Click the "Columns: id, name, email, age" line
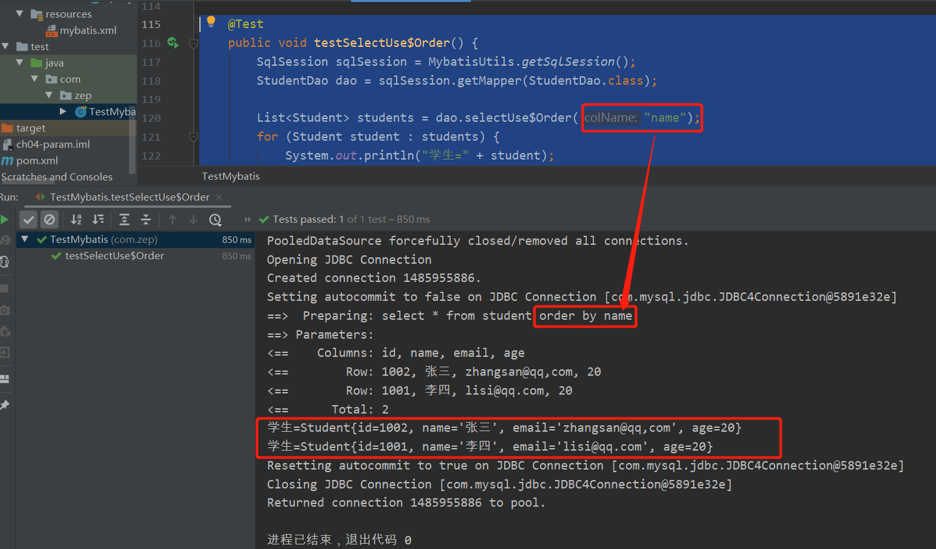 421,352
